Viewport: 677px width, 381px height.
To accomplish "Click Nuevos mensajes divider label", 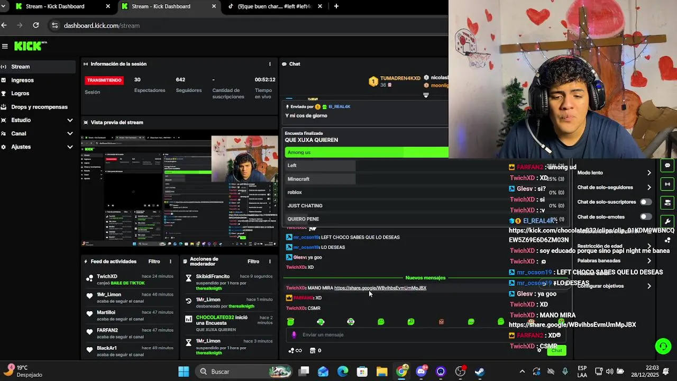I will (x=425, y=278).
